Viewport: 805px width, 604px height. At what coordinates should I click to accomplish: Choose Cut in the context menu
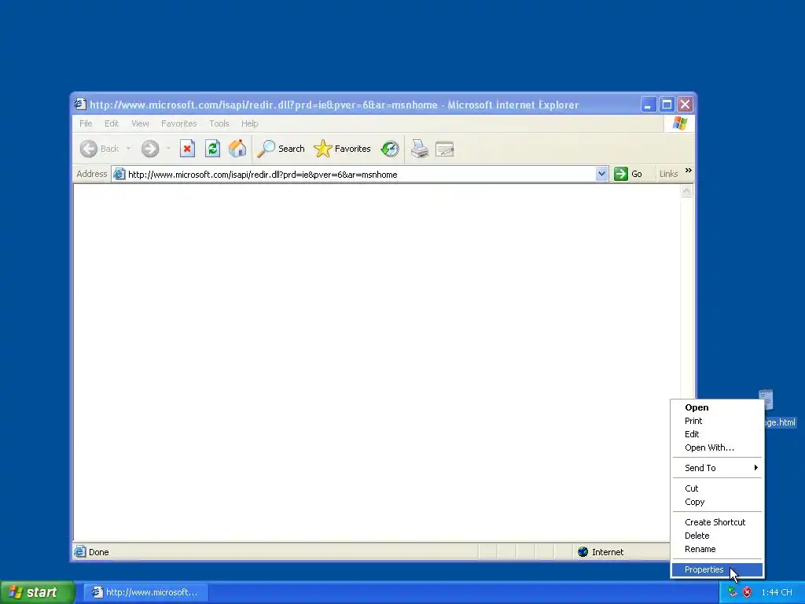[717, 488]
